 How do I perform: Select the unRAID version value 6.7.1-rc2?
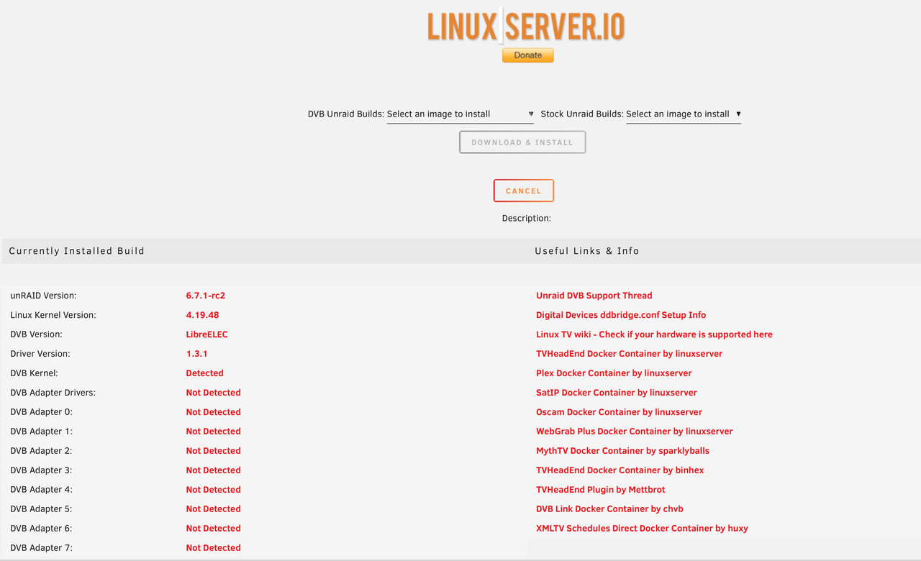[205, 296]
